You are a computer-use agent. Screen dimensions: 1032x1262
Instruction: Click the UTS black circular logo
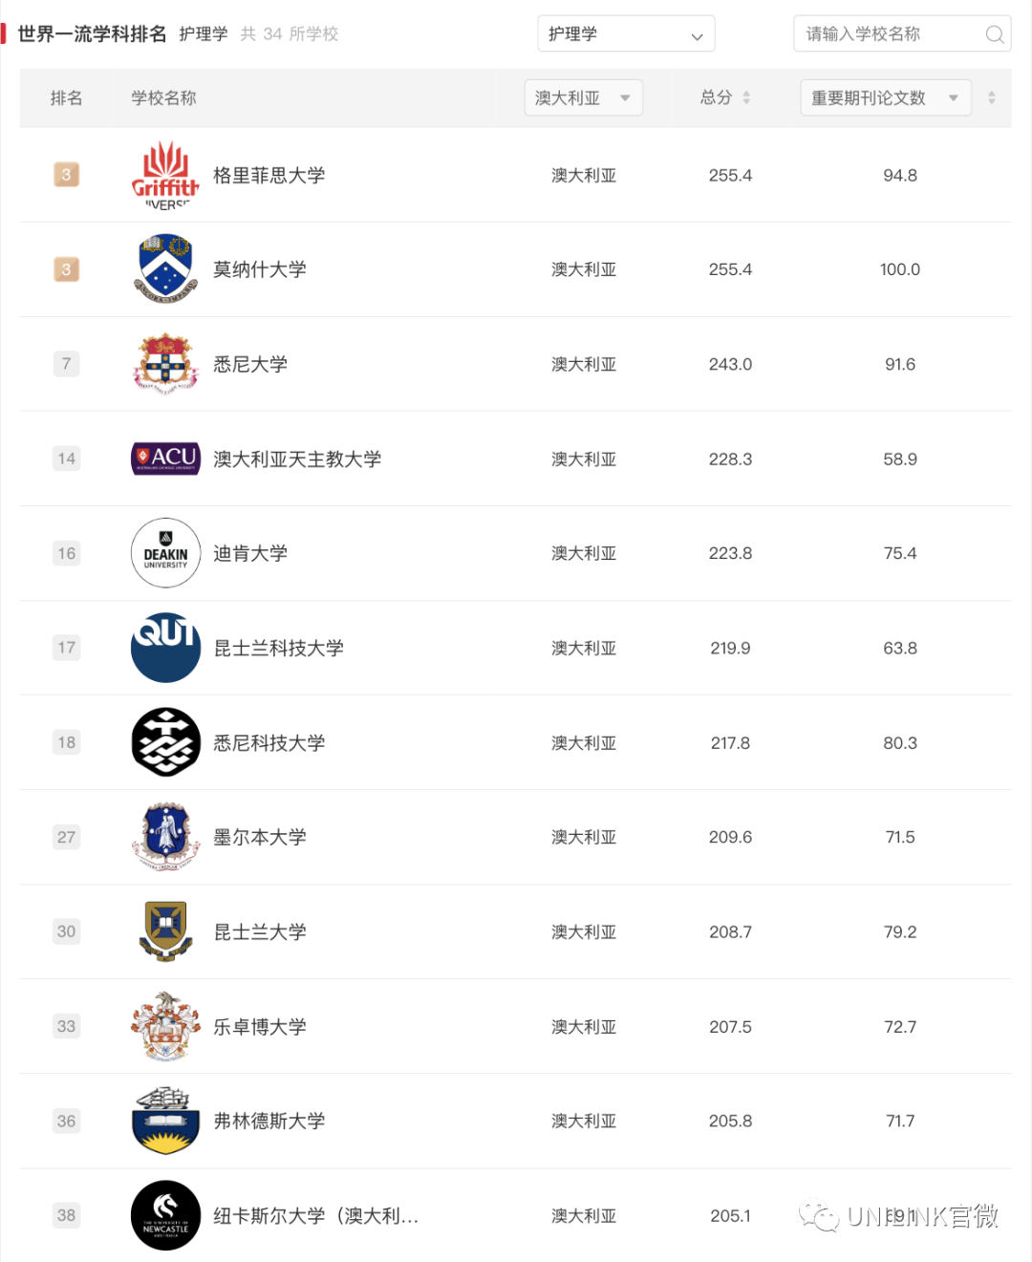[x=165, y=742]
